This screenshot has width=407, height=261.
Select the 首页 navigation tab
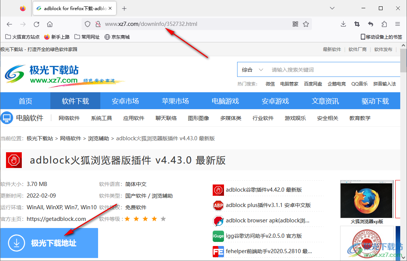(x=26, y=101)
